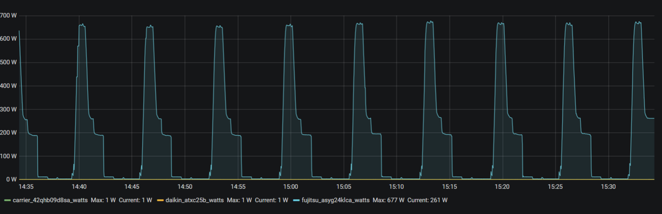The height and width of the screenshot is (214, 662).
Task: Open the blue fujitsu series color swatch
Action: point(296,200)
